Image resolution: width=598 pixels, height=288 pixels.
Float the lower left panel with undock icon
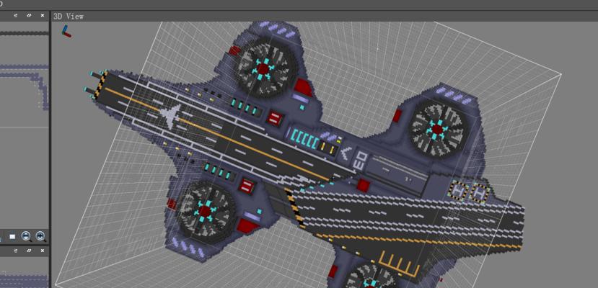click(x=29, y=251)
